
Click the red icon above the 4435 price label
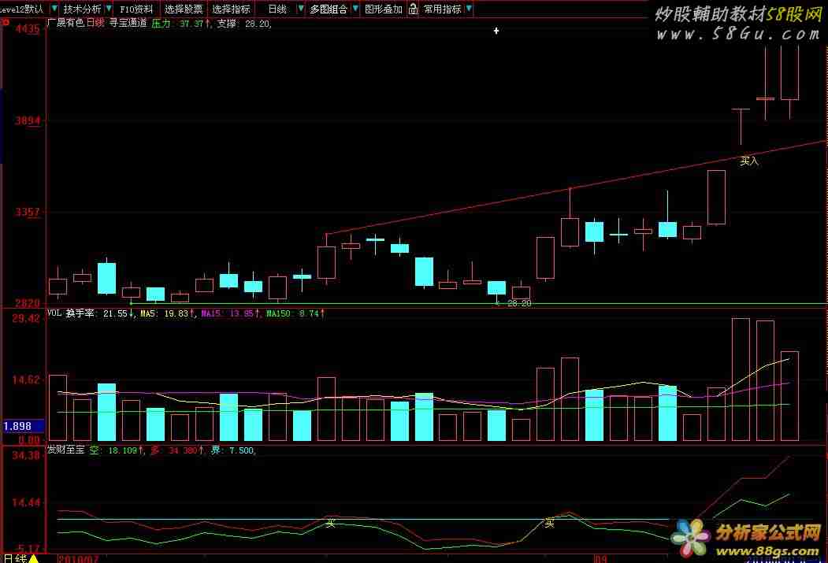pyautogui.click(x=5, y=22)
